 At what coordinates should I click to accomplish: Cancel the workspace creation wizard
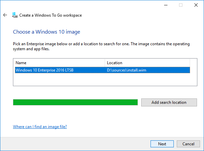click(x=188, y=144)
